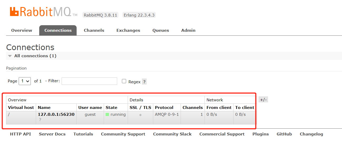
Task: Sort by From client column
Action: tap(219, 108)
